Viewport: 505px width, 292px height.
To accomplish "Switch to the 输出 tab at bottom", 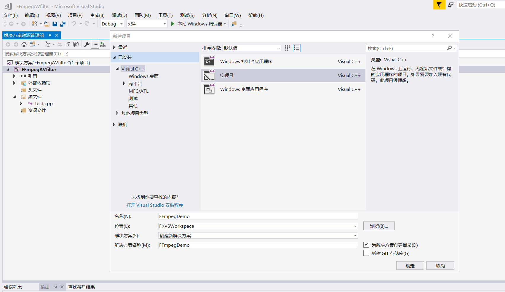I will (x=45, y=287).
